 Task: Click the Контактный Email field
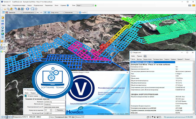pos(55,113)
